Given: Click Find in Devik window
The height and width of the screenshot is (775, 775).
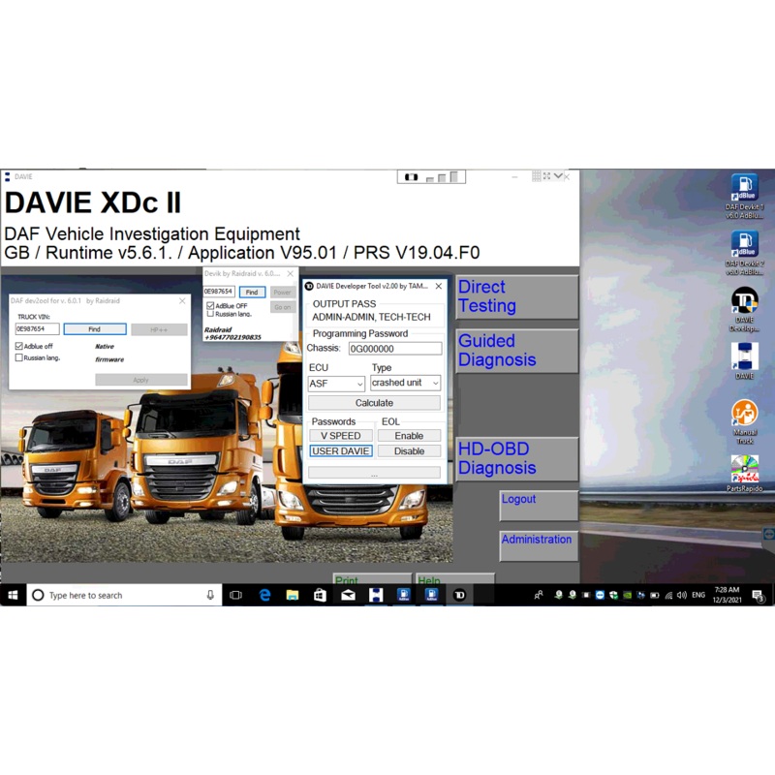Looking at the screenshot, I should point(252,293).
